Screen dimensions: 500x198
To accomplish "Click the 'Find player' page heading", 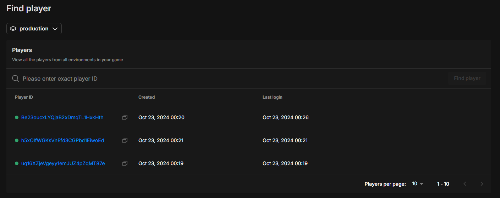I will point(29,8).
